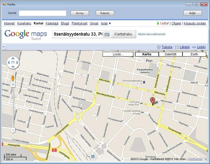210x164 pixels.
Task: Pan the map up with the arrow
Action: point(13,58)
